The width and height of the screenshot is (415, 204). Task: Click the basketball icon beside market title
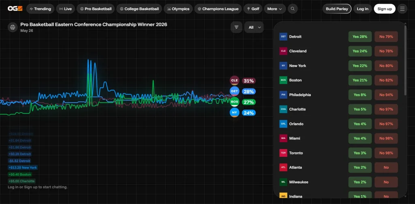tap(13, 27)
